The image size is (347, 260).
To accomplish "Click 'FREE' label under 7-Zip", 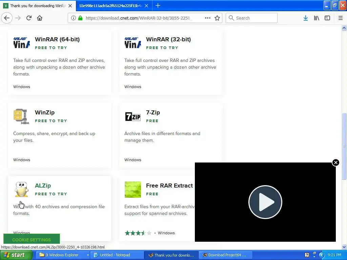I will click(152, 121).
